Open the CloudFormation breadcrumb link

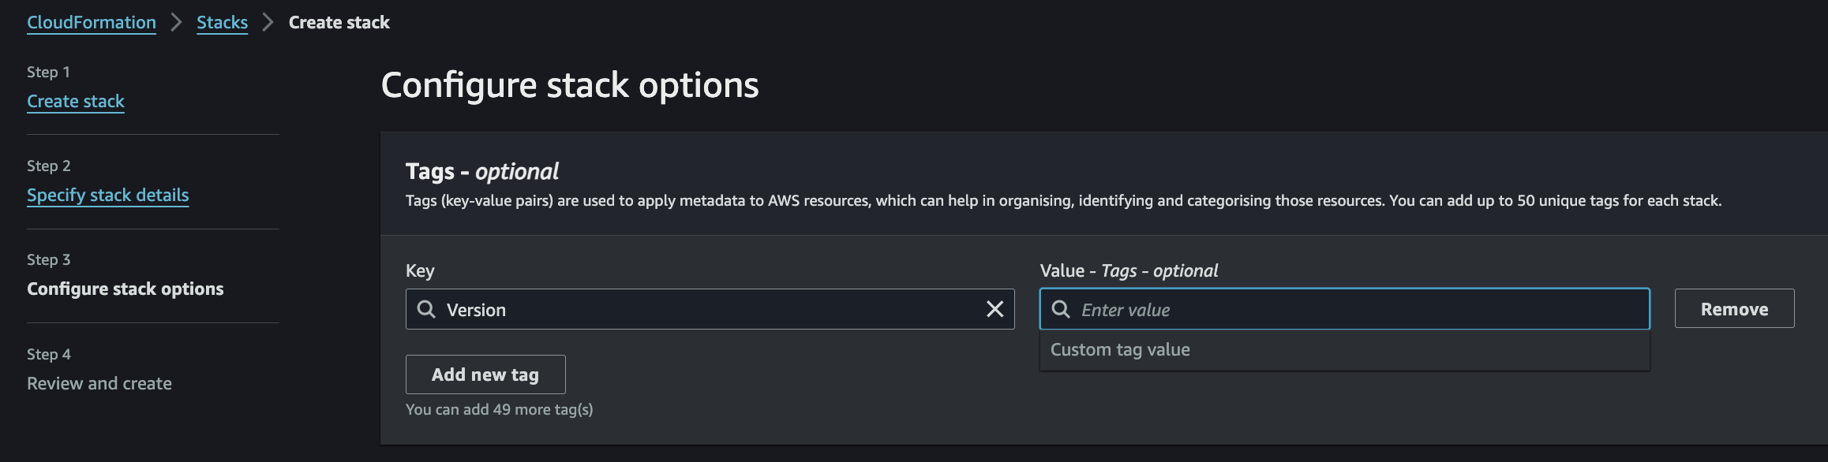(92, 22)
